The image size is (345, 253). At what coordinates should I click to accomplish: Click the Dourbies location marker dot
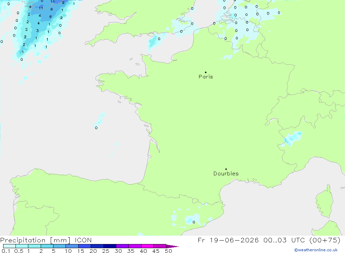coord(226,169)
